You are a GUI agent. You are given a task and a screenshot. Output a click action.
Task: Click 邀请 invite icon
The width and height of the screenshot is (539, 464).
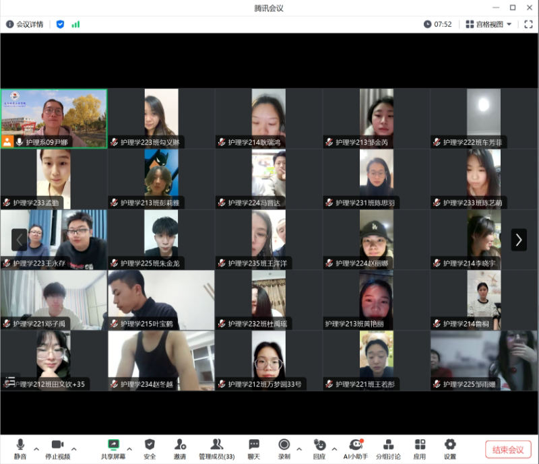180,449
